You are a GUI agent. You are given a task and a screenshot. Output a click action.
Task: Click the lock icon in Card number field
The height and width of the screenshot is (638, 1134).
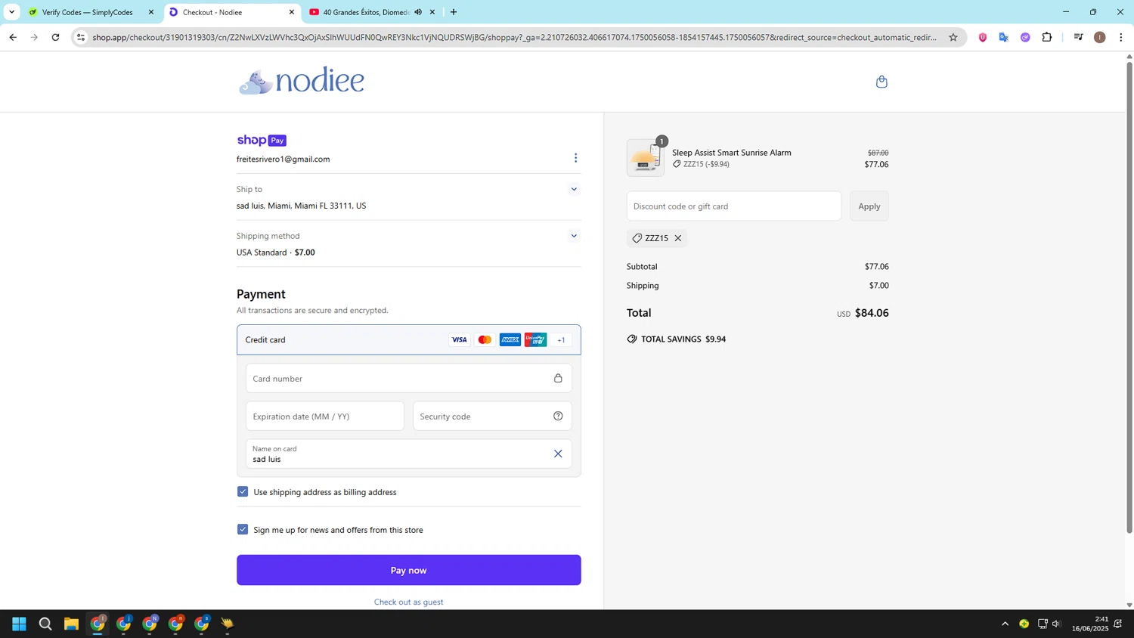tap(558, 378)
